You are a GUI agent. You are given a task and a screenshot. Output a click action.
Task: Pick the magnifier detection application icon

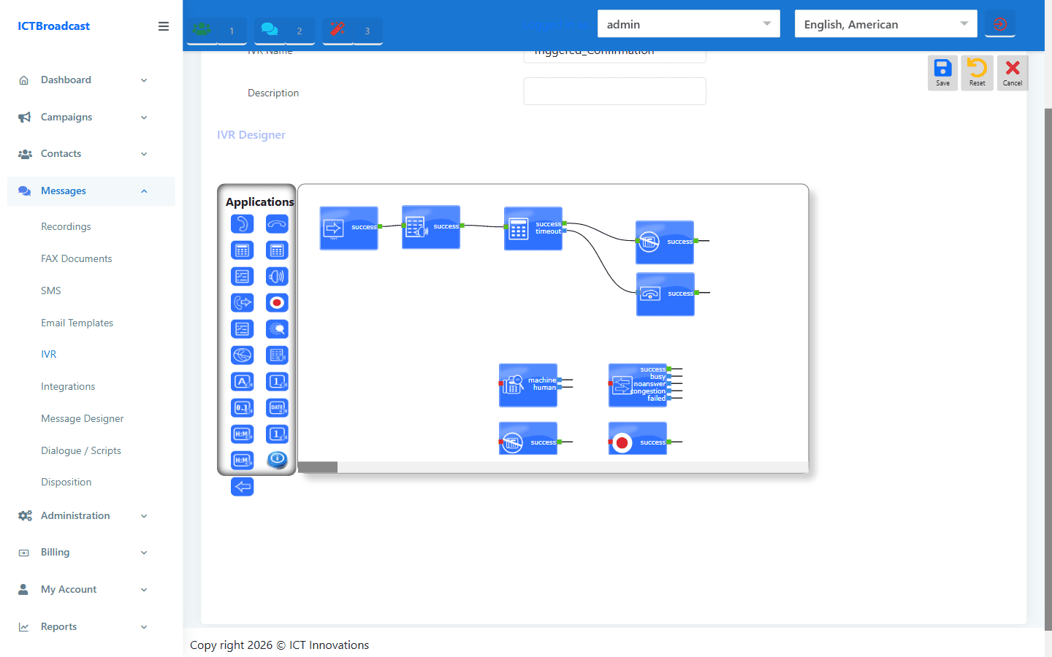[277, 329]
